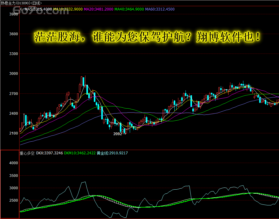Image resolution: width=279 pixels, height=219 pixels.
Task: Select the DKM10:3462.2422 value label
Action: click(x=80, y=153)
